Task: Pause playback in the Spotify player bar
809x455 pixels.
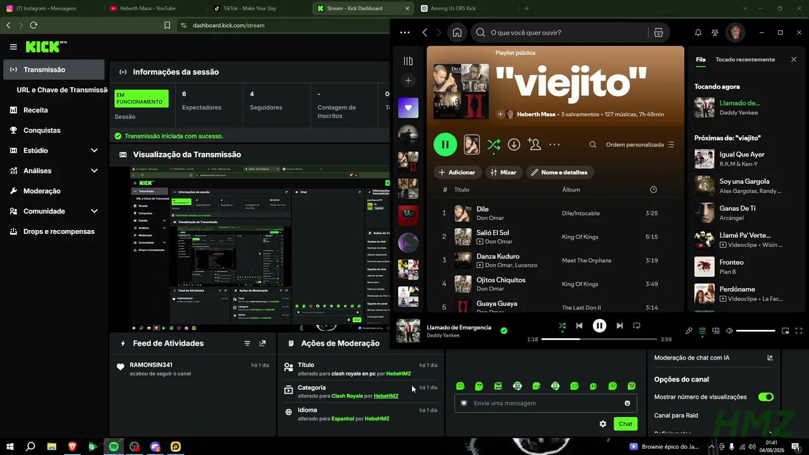Action: 599,325
